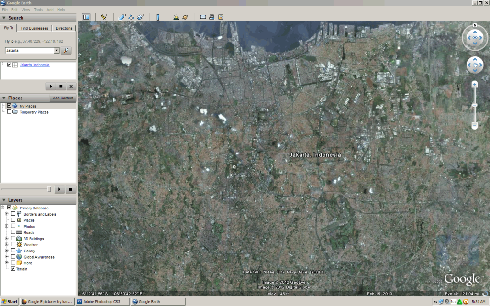Collapse the Search panel triangle
This screenshot has width=490, height=306.
[4, 18]
